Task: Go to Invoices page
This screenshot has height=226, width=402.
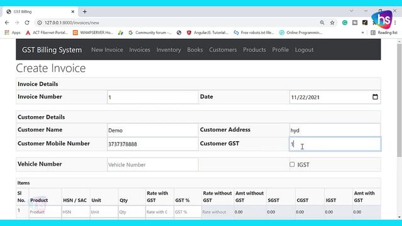Action: tap(139, 50)
